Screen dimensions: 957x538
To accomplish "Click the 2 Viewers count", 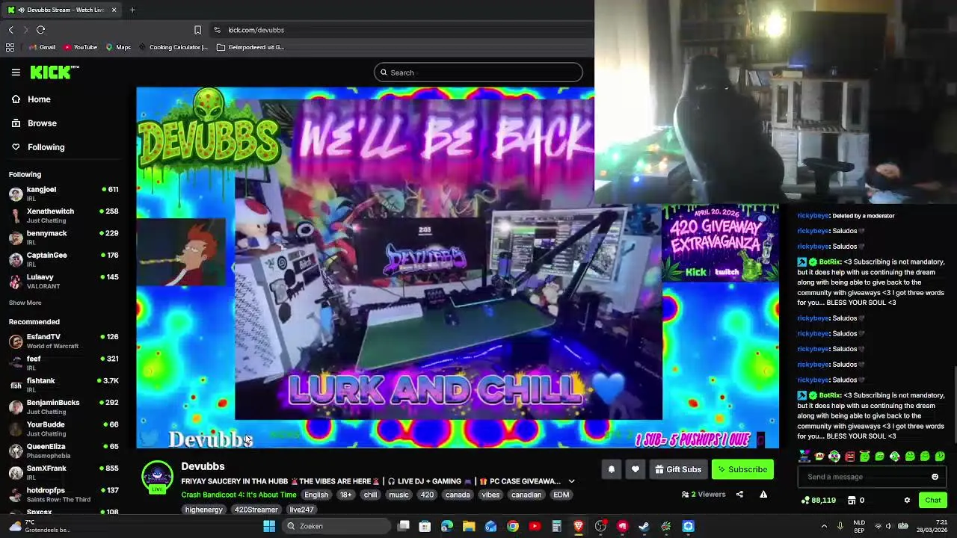I will click(703, 495).
